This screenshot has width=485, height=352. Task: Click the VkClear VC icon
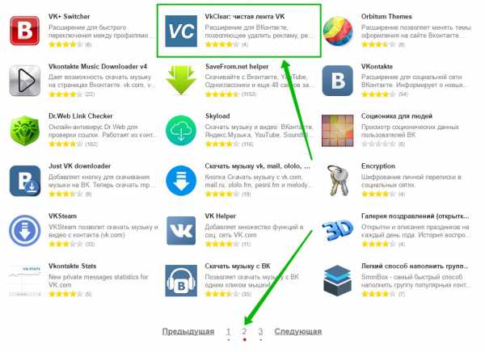pyautogui.click(x=181, y=31)
